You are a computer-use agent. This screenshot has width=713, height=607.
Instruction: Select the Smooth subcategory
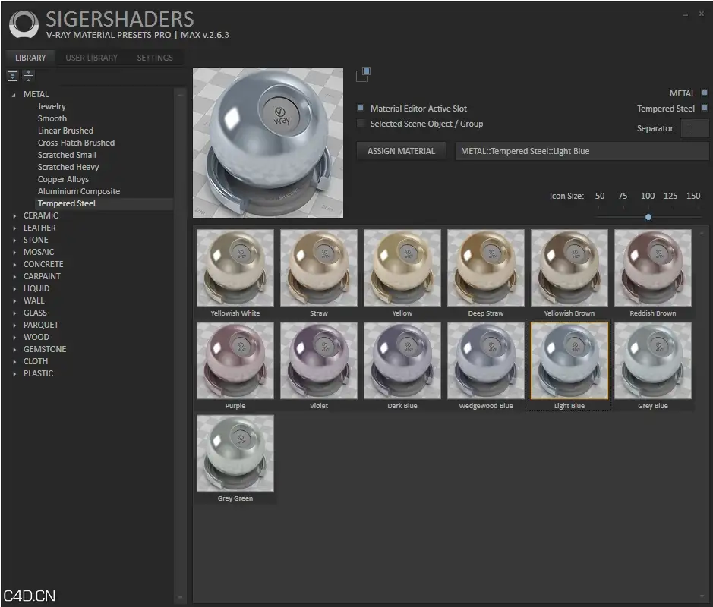click(x=52, y=118)
